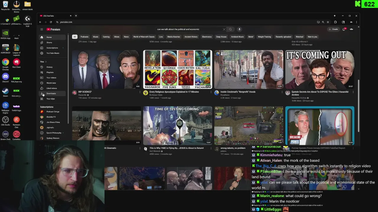
Task: Select the Weight Training chip
Action: pos(264,37)
